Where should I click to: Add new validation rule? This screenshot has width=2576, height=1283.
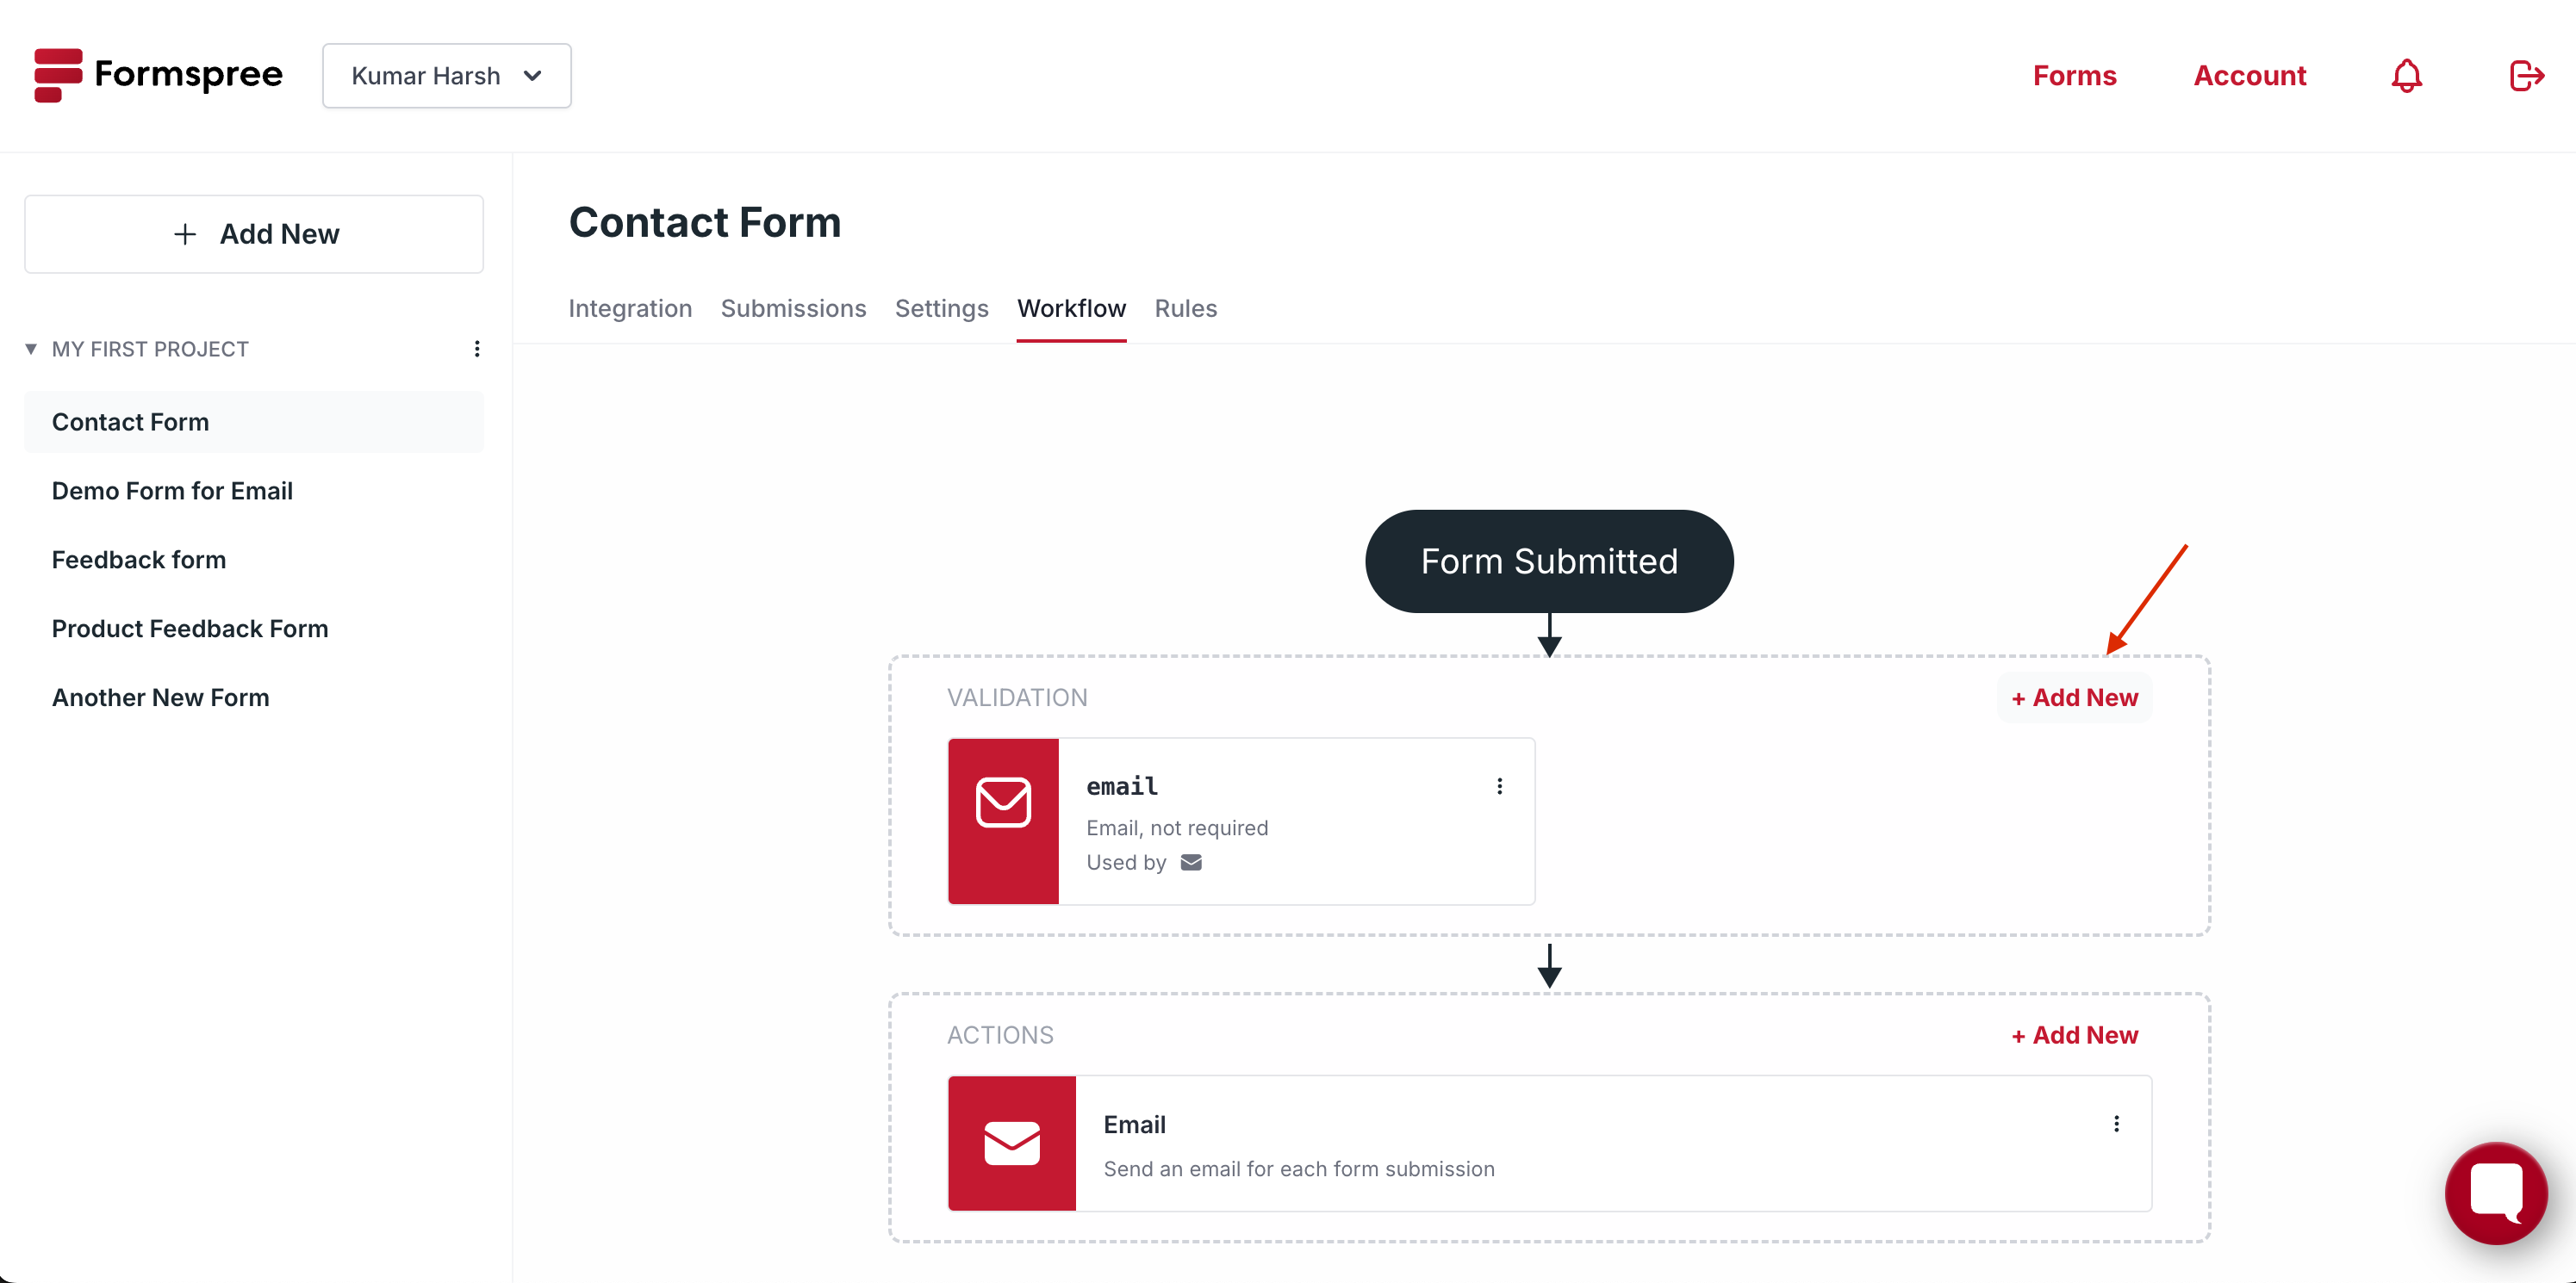pos(2075,697)
